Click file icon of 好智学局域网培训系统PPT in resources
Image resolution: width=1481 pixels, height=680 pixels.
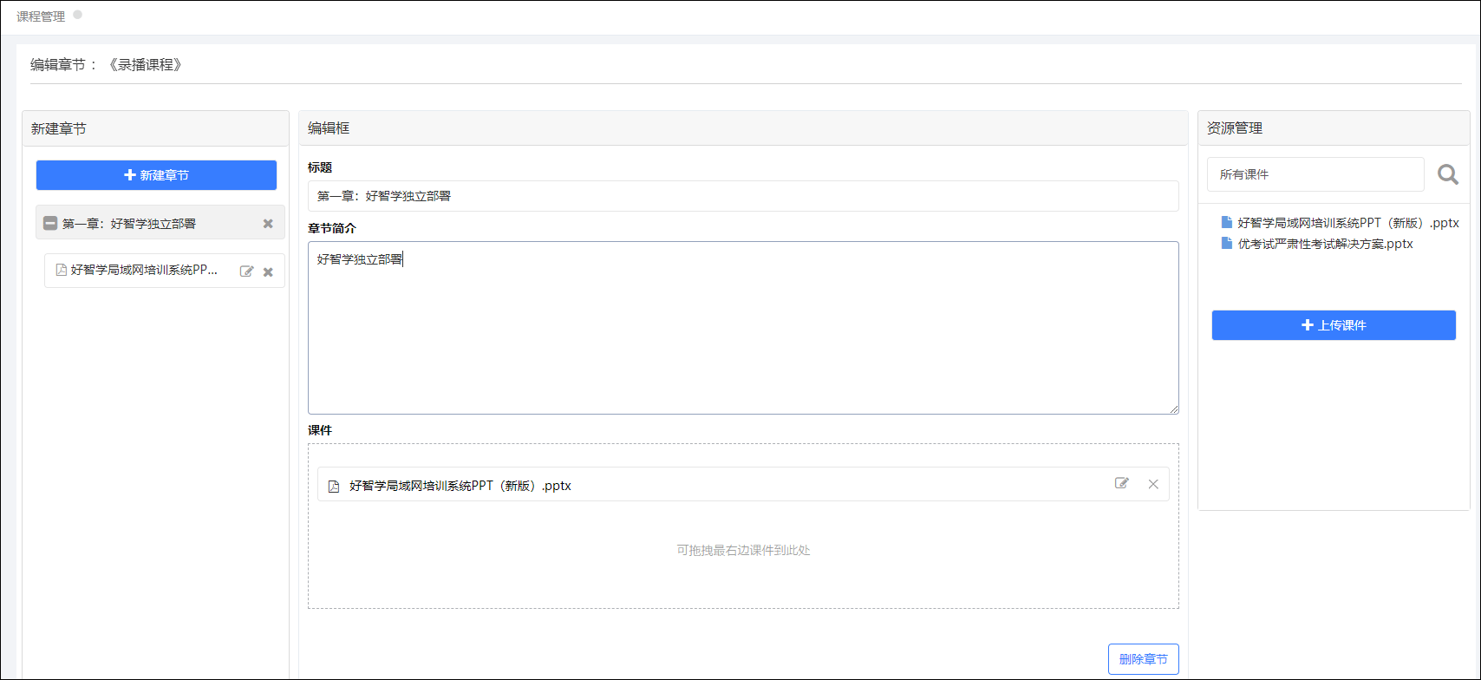[x=1226, y=223]
